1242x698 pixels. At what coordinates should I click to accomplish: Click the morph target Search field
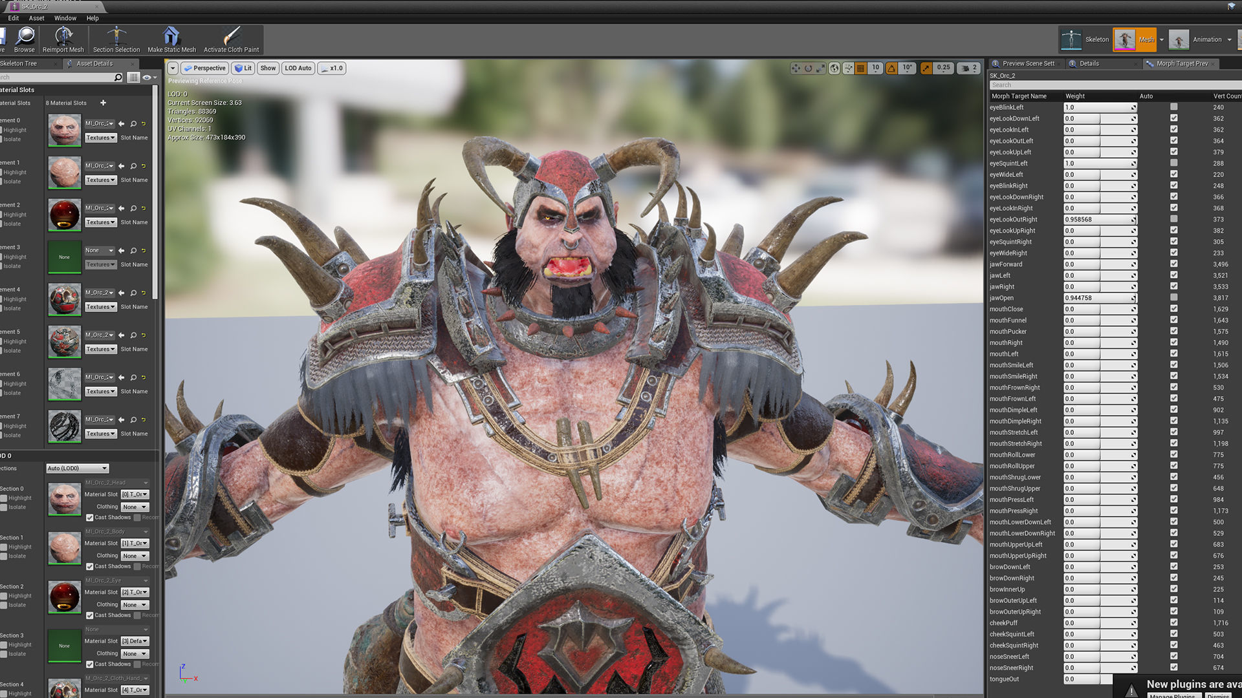click(x=1115, y=85)
